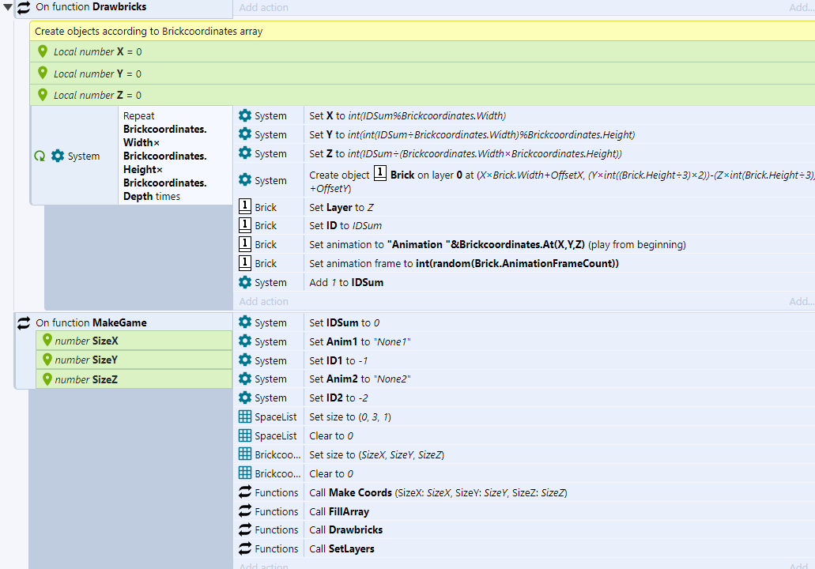Click System gear in Repeat condition
Image resolution: width=815 pixels, height=569 pixels.
(58, 156)
